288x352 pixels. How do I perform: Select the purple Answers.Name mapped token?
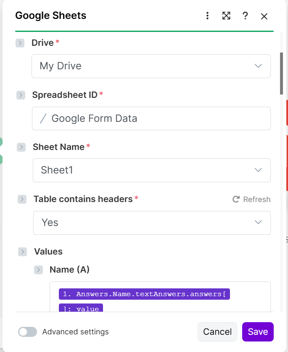point(144,294)
